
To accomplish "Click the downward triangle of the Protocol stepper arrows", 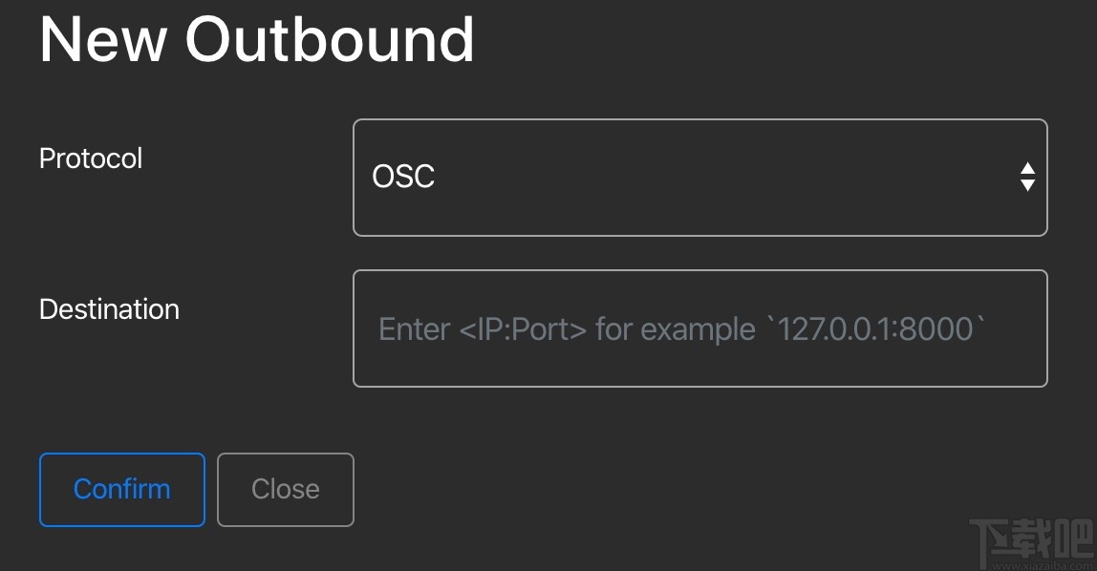I will pyautogui.click(x=1027, y=185).
